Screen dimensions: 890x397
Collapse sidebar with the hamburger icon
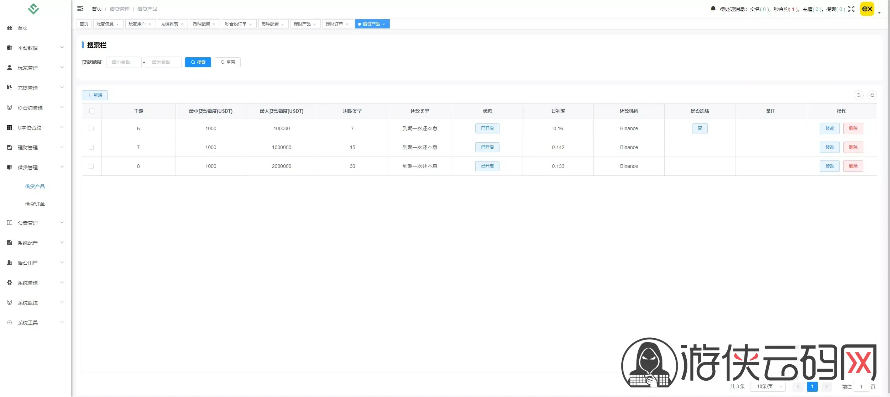[80, 9]
